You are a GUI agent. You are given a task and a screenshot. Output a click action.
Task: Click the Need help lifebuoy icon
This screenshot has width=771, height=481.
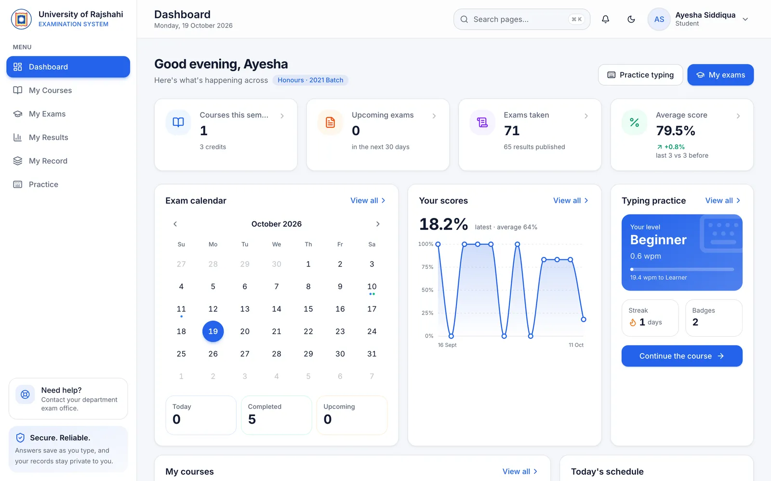[x=25, y=395]
